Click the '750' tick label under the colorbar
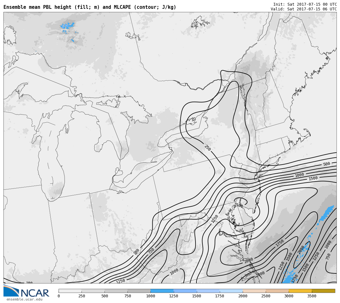Image resolution: width=340 pixels, height=303 pixels. click(x=127, y=296)
